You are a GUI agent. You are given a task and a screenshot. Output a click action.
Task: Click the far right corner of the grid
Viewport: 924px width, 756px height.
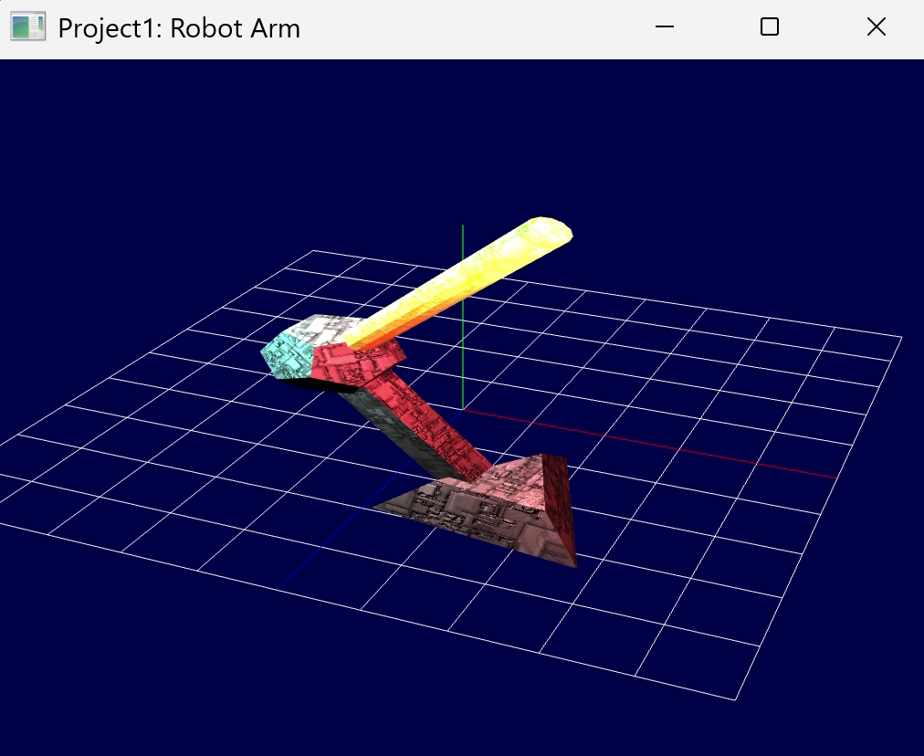pos(900,338)
